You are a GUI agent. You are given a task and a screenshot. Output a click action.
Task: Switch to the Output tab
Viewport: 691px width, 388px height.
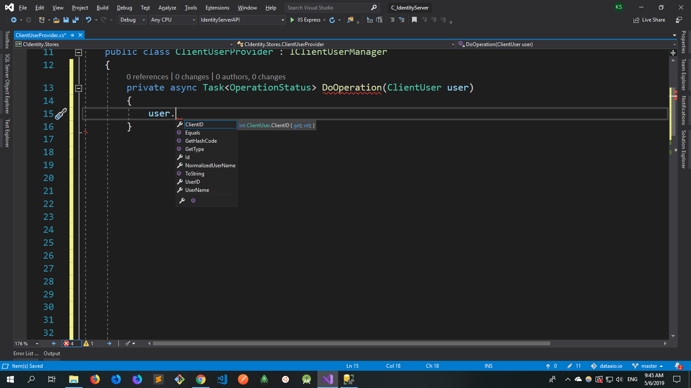(52, 353)
